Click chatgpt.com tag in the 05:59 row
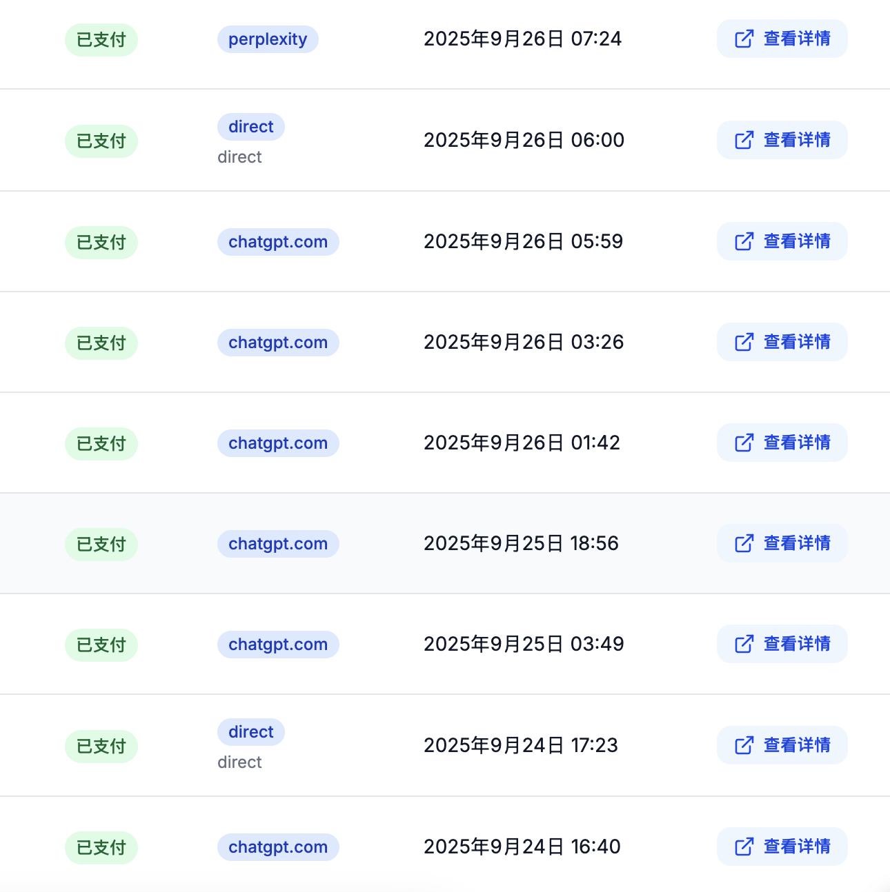This screenshot has width=890, height=892. click(x=278, y=242)
